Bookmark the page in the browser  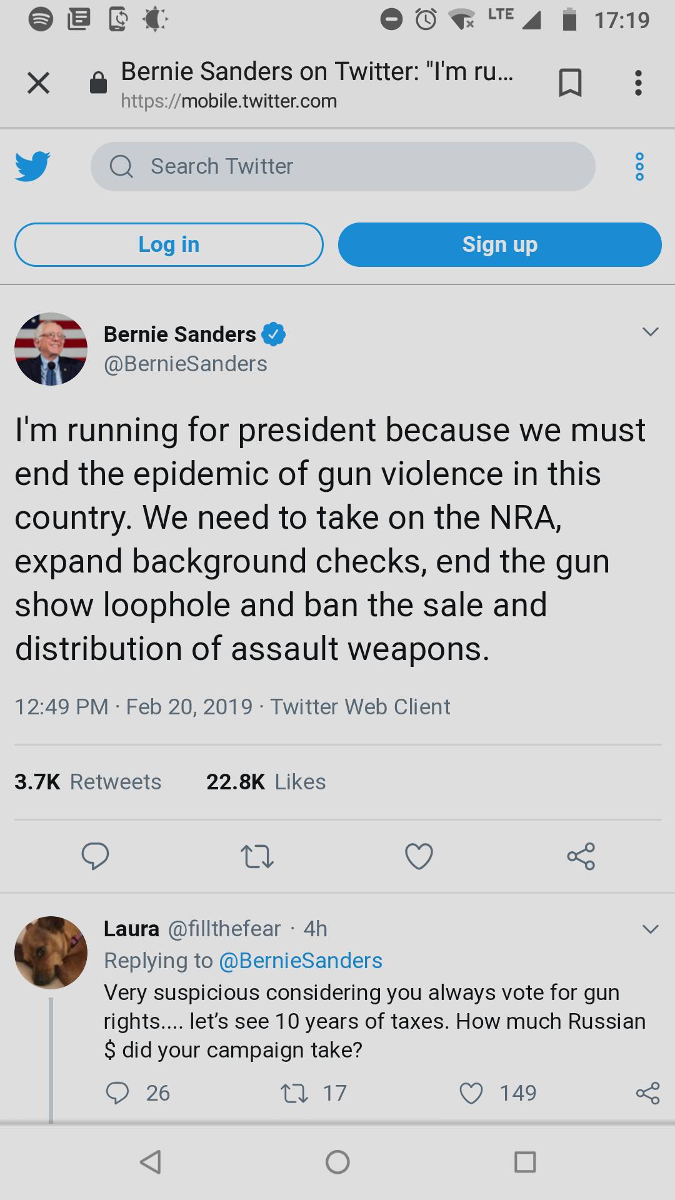(569, 82)
